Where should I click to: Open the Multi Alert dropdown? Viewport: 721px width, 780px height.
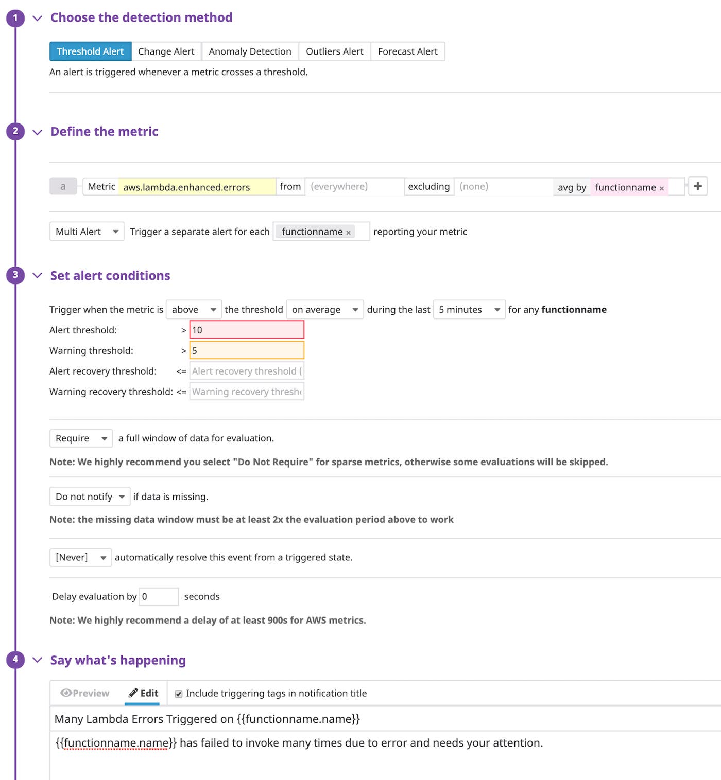tap(86, 232)
